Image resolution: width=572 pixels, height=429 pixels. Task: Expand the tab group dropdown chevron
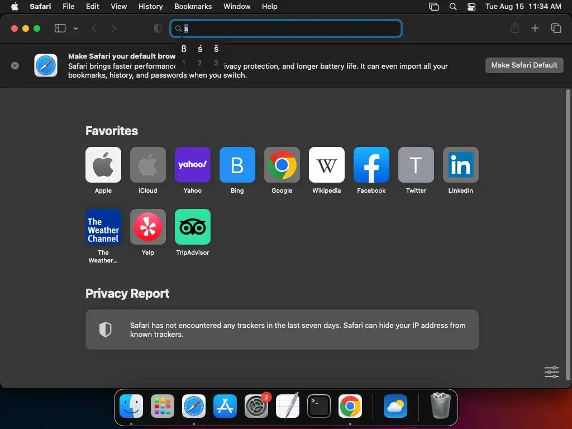click(75, 28)
